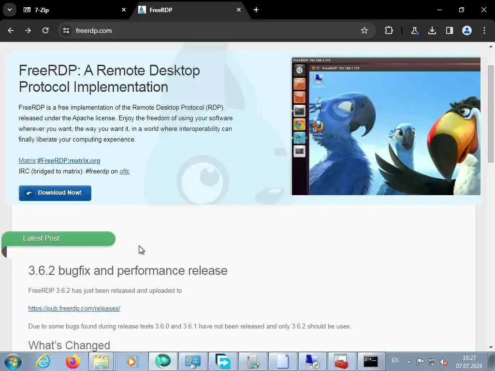The width and height of the screenshot is (495, 371).
Task: Open the Downloads icon in toolbar
Action: [432, 30]
